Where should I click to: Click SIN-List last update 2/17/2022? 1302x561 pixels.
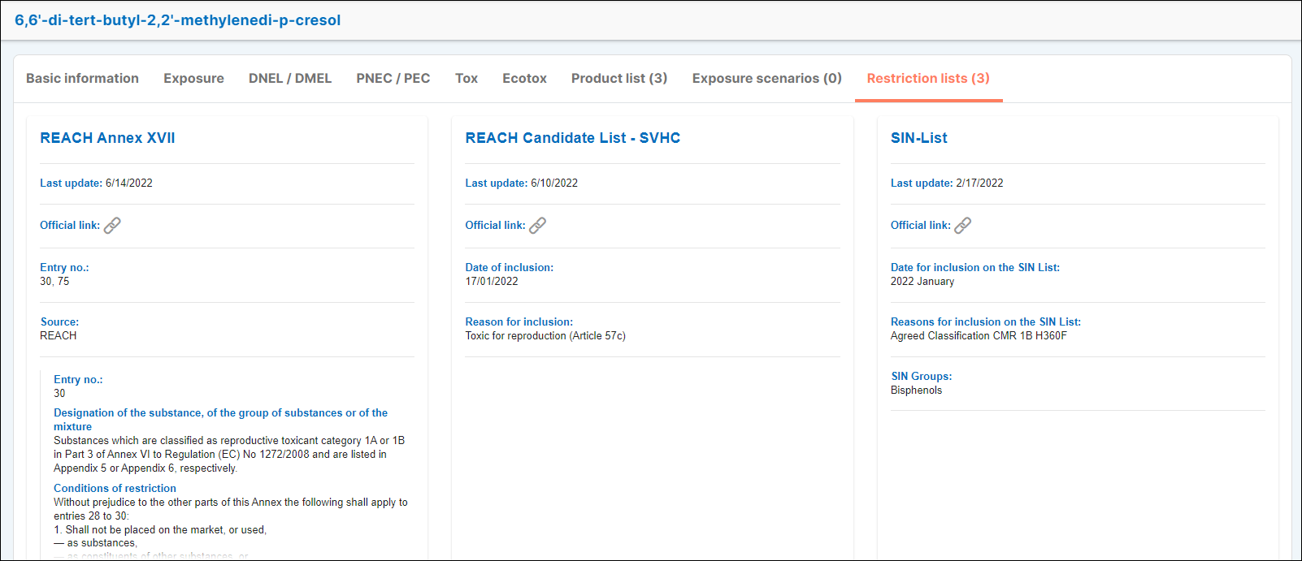979,183
